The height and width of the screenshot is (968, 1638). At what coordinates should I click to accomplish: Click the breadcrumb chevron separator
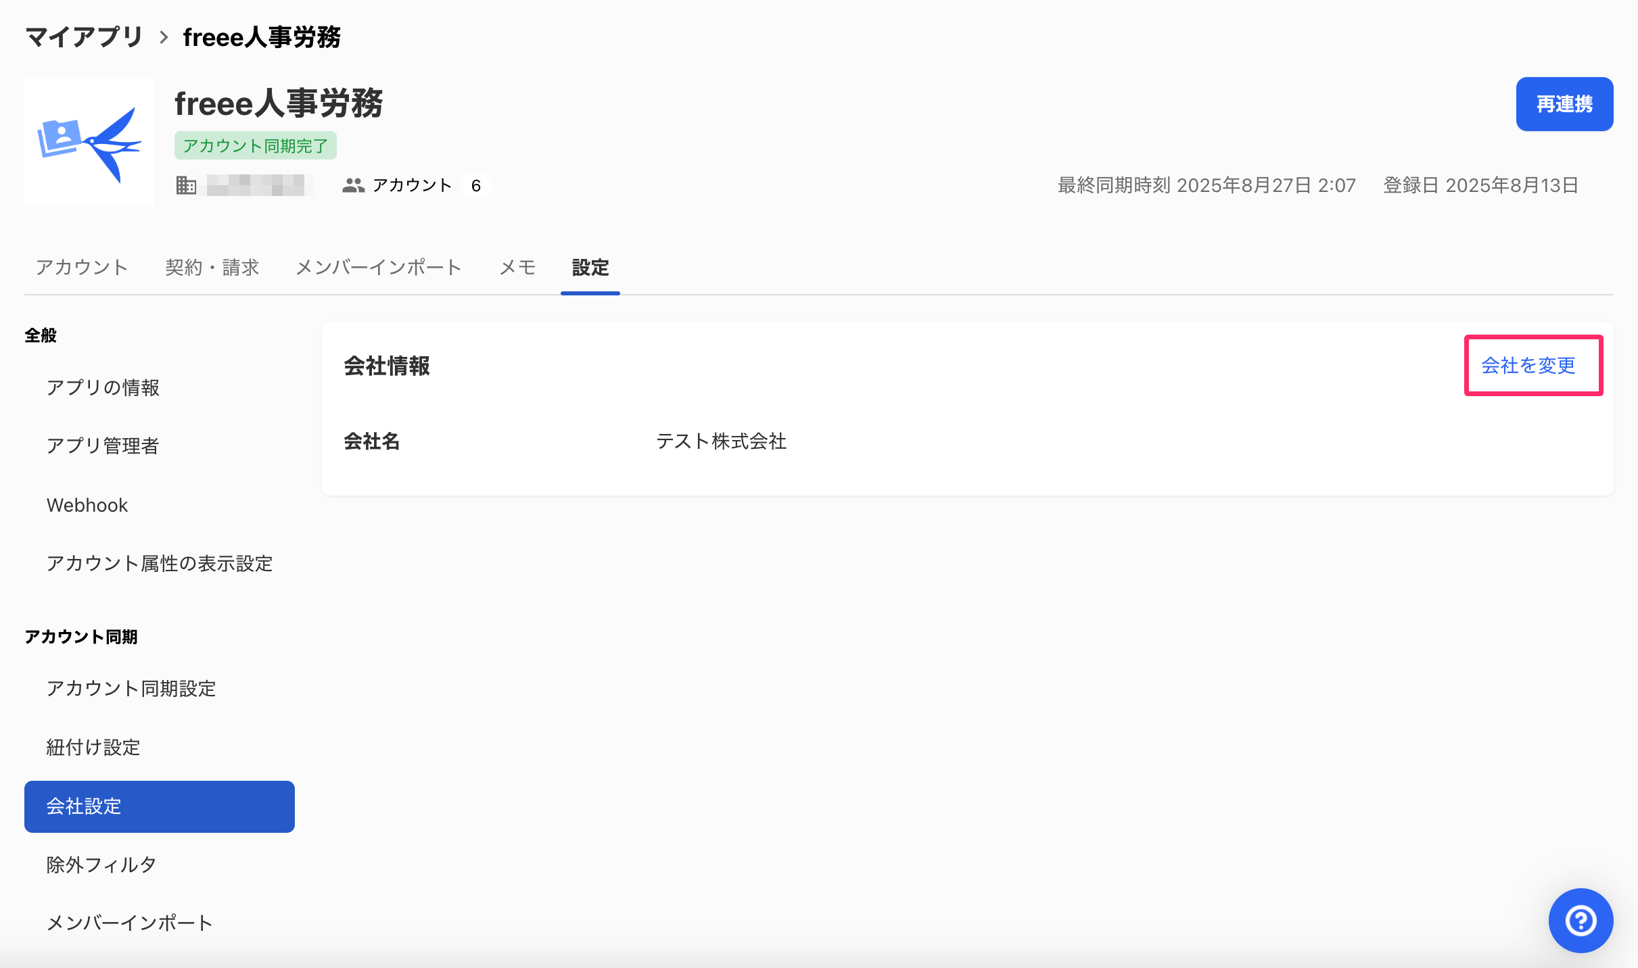point(164,37)
